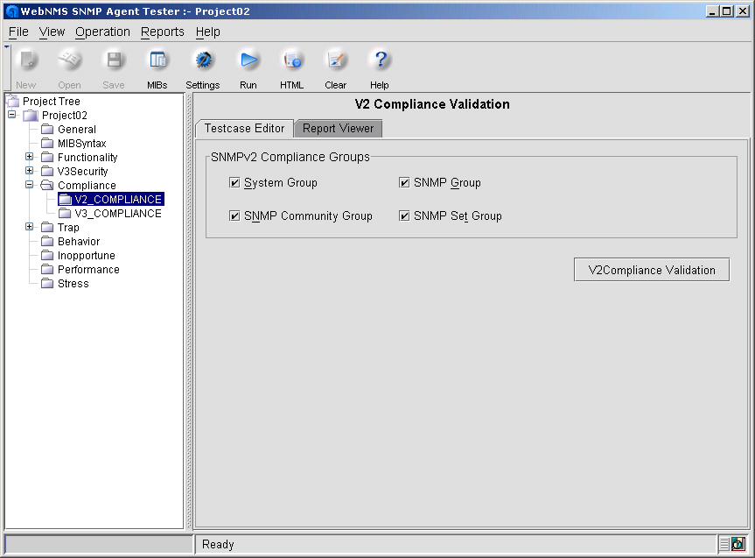Viewport: 755px width, 558px height.
Task: Click the window title bar application icon
Action: point(11,11)
